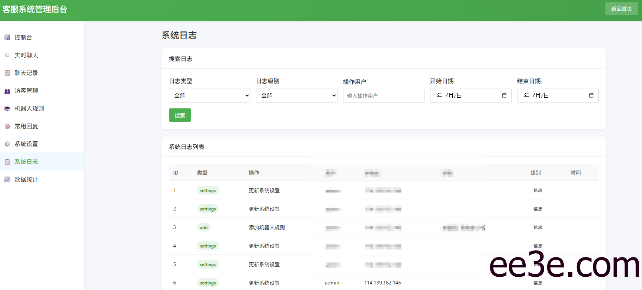
Task: Click the 数据统计 line chart icon
Action: [x=7, y=179]
